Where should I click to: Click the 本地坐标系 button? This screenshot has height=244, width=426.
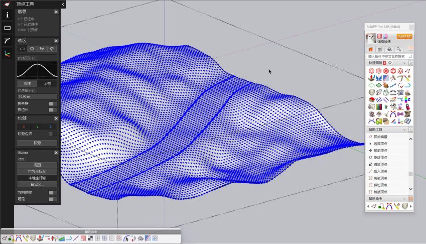pyautogui.click(x=37, y=178)
